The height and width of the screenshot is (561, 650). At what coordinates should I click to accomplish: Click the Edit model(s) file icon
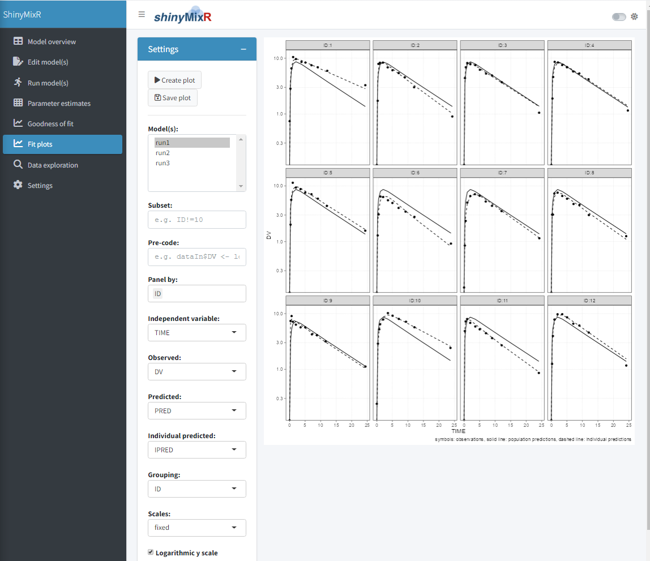point(18,61)
